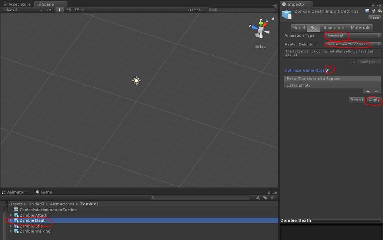Open the preset sliders icon in Inspector
The image size is (383, 240).
[x=373, y=11]
